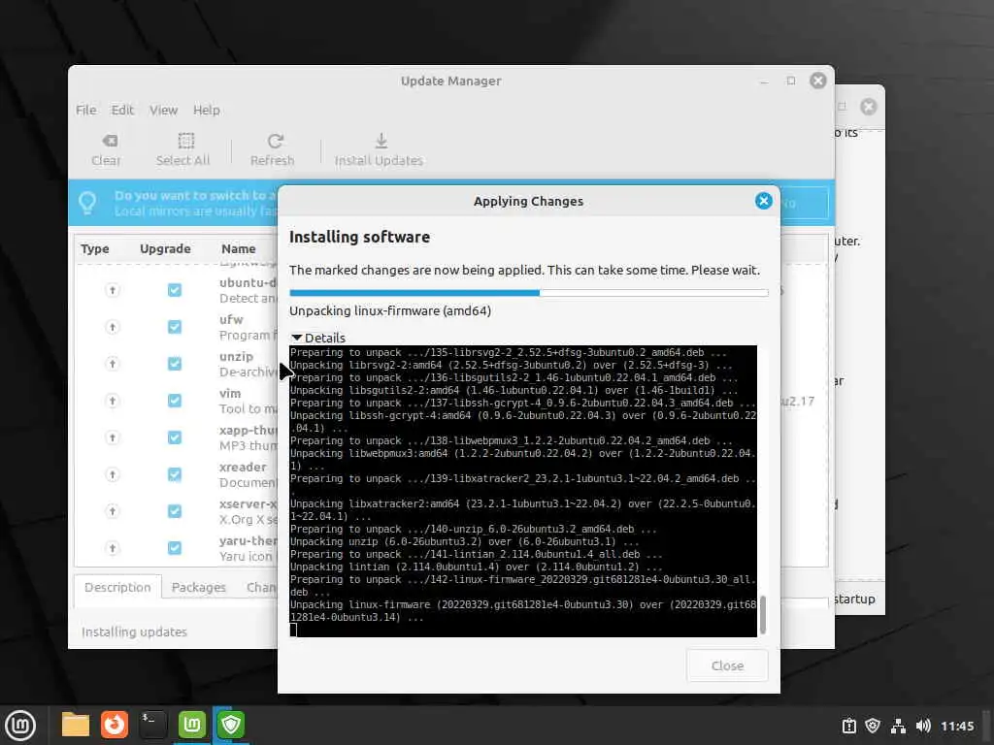Open the View menu
994x745 pixels.
[163, 110]
